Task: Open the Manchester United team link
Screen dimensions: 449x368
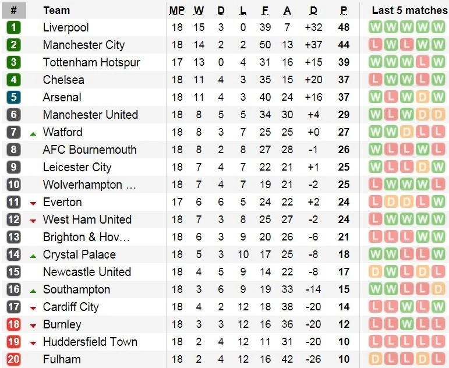Action: (x=90, y=115)
